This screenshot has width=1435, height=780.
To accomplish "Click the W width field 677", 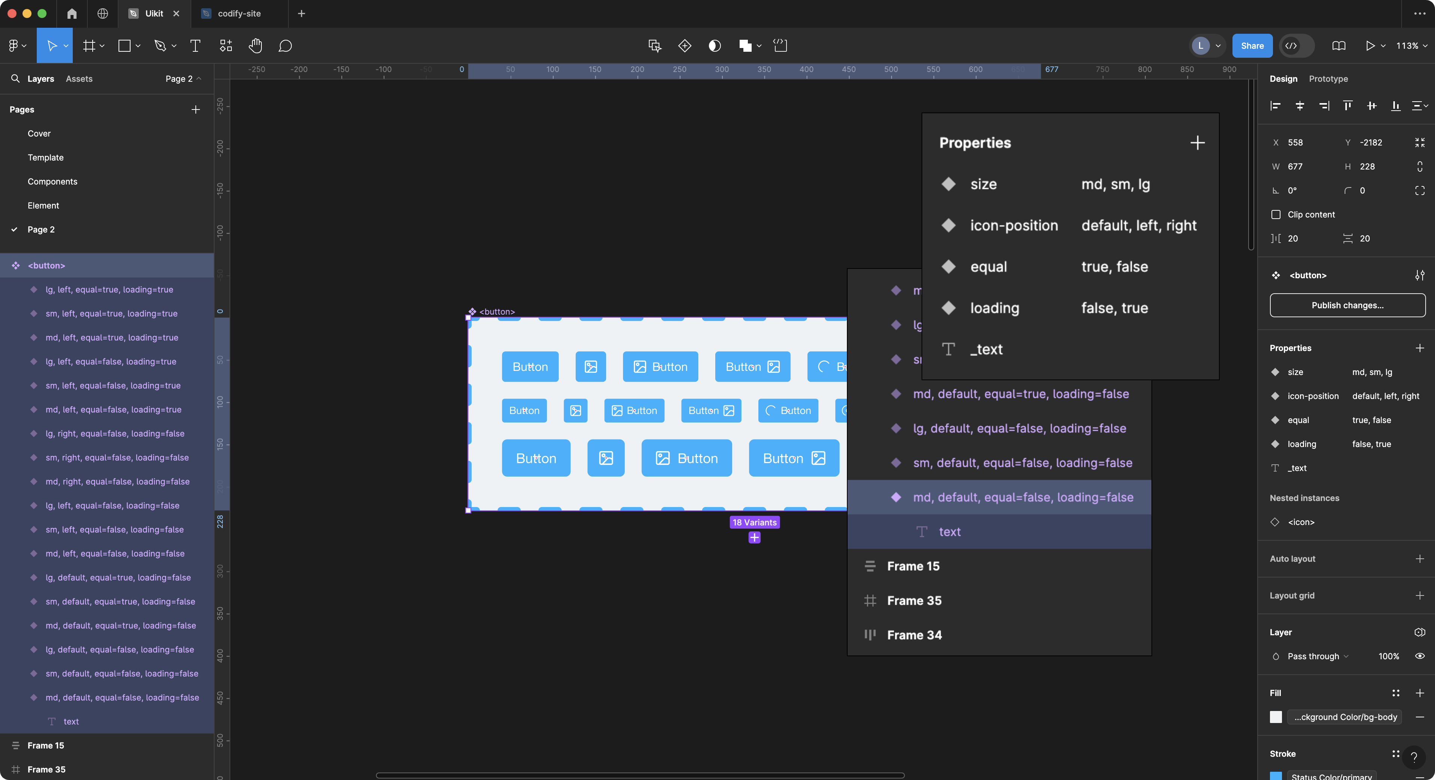I will 1303,166.
